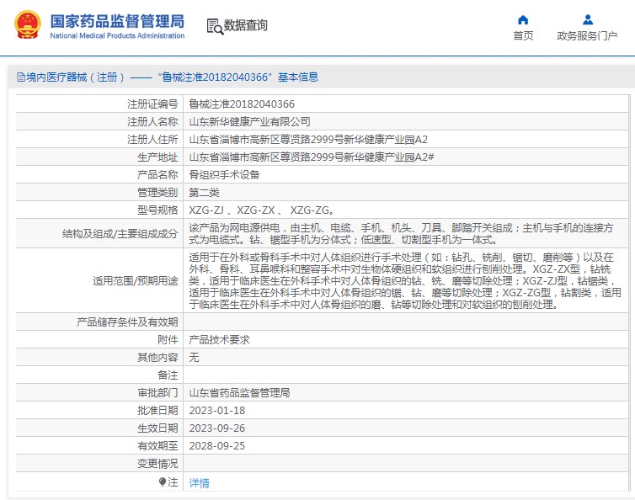
Task: Click expiry date 2028-09-25
Action: click(217, 446)
